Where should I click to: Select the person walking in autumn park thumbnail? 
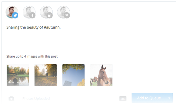point(46,75)
